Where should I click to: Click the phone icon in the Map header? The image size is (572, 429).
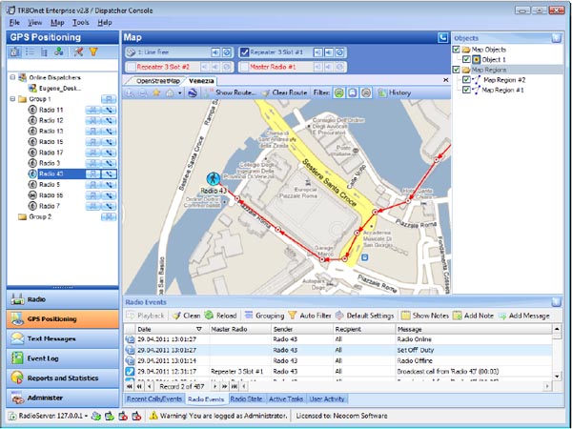point(443,37)
